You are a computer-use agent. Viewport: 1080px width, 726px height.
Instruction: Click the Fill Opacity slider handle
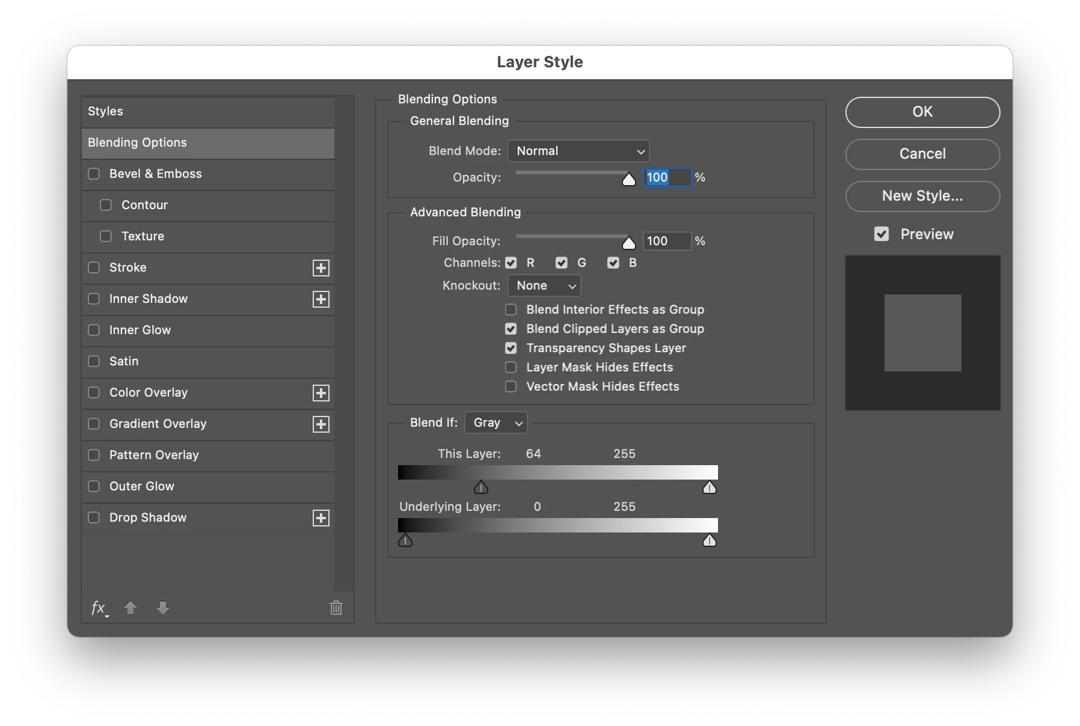pyautogui.click(x=629, y=243)
